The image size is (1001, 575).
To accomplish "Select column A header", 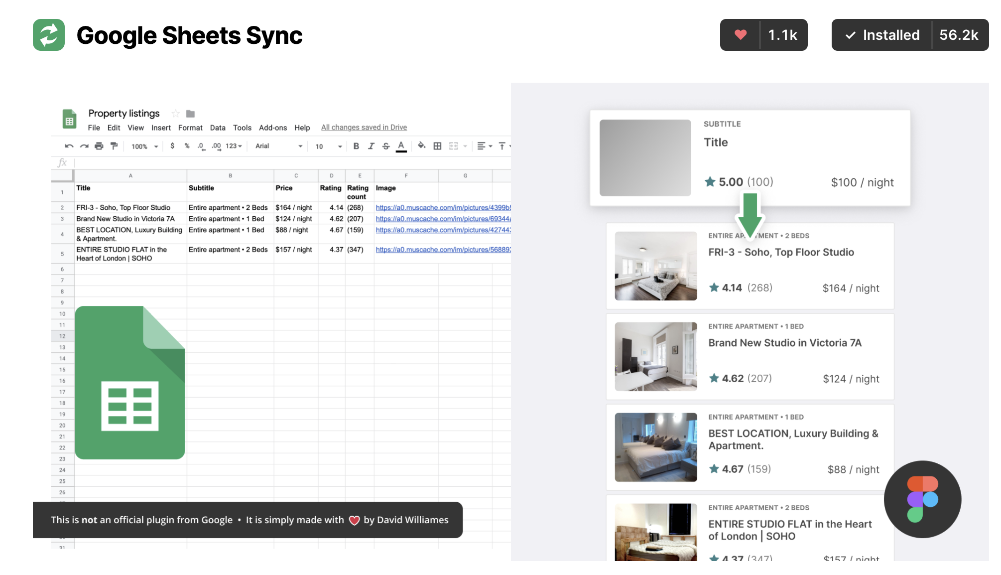I will click(130, 175).
